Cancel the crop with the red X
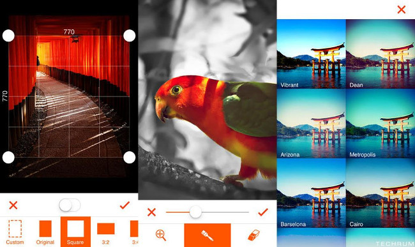 (13, 206)
